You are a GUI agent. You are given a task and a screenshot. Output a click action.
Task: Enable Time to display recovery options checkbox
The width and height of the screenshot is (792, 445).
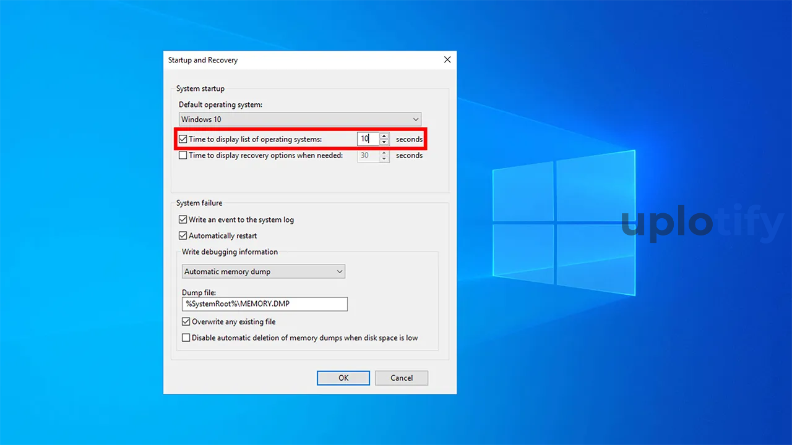pyautogui.click(x=183, y=156)
